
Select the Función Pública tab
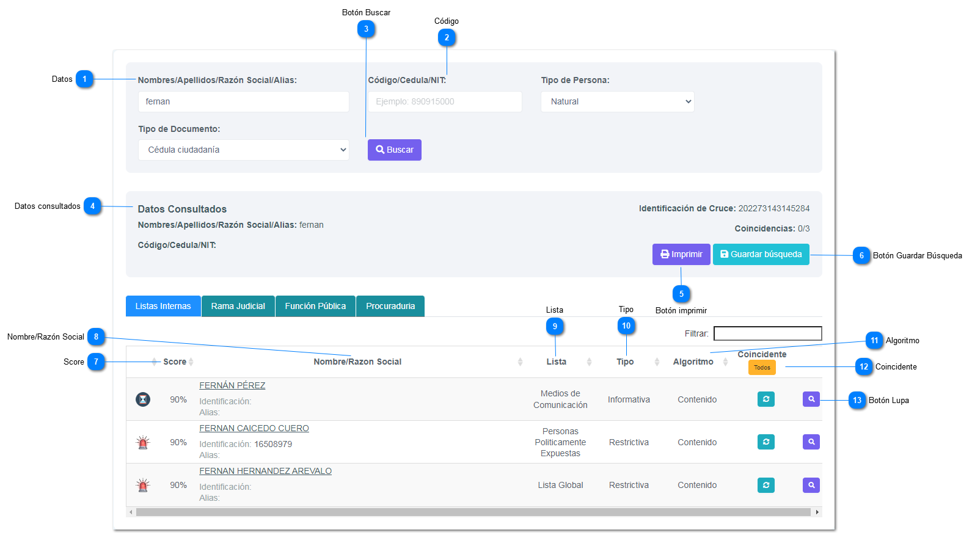tap(315, 307)
